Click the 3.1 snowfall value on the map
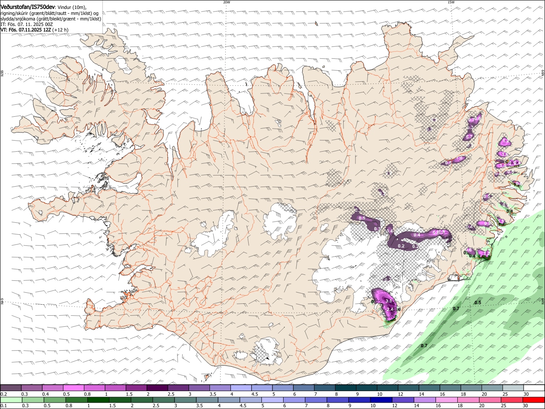The image size is (545, 409). 388,301
